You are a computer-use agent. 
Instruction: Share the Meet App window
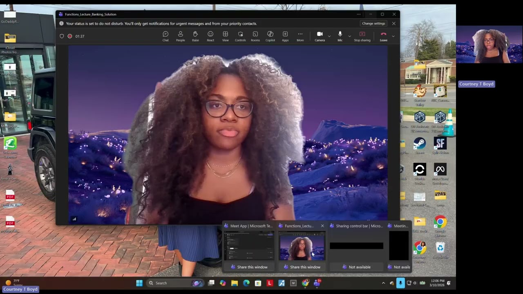click(x=249, y=267)
